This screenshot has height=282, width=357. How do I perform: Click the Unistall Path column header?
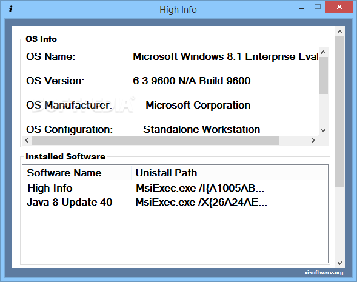pos(201,173)
